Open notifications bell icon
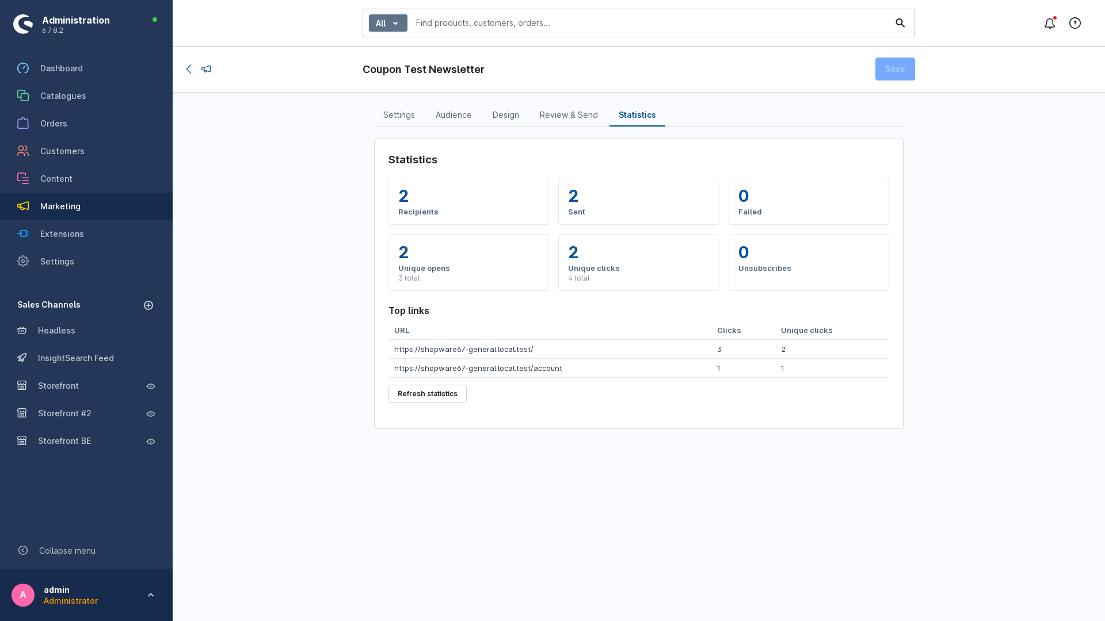Screen dimensions: 1105x621 click(x=1050, y=23)
